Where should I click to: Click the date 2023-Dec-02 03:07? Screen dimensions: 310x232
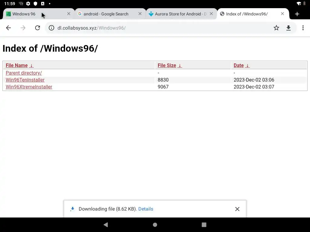pyautogui.click(x=254, y=87)
